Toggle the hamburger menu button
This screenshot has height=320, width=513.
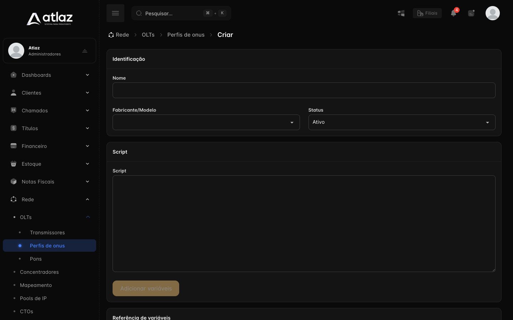point(115,13)
